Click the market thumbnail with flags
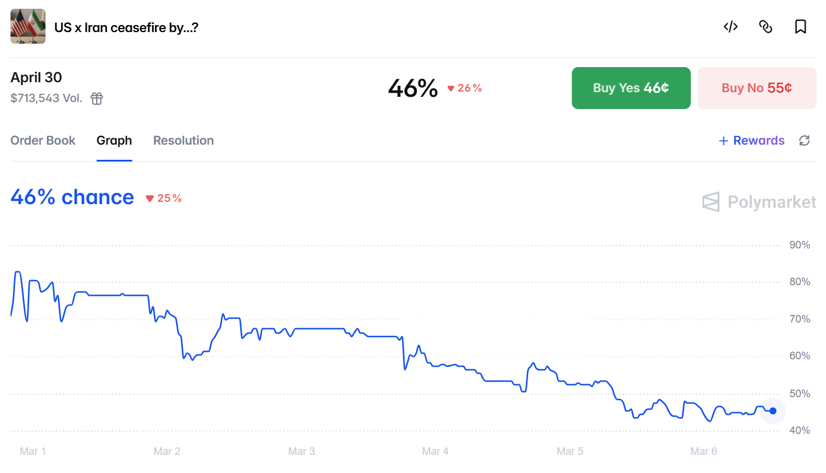826x473 pixels. (28, 26)
